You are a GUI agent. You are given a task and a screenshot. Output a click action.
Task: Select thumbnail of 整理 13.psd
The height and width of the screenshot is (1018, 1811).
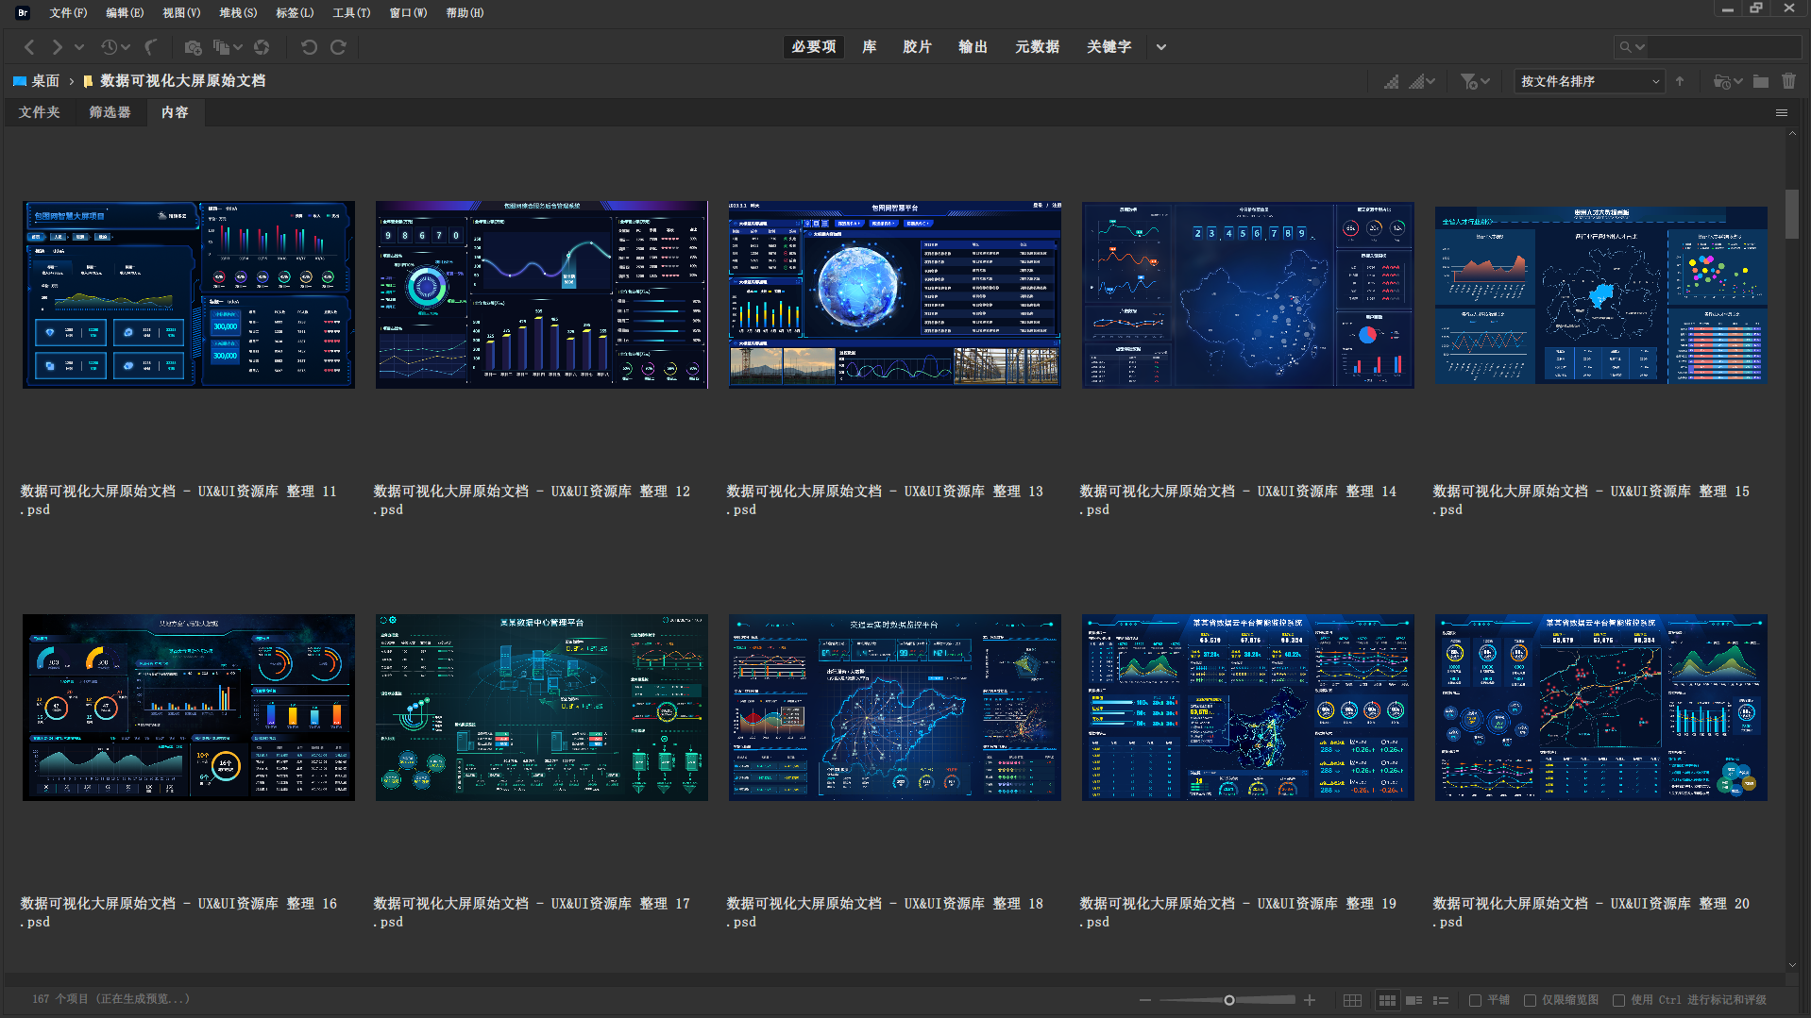(x=895, y=294)
